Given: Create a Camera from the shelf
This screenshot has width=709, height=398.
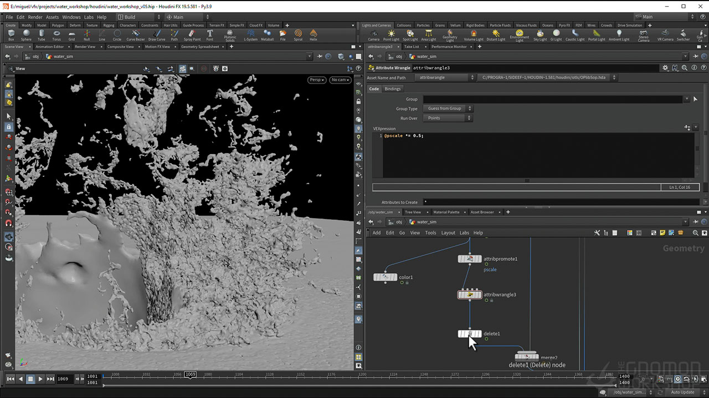Looking at the screenshot, I should (374, 35).
